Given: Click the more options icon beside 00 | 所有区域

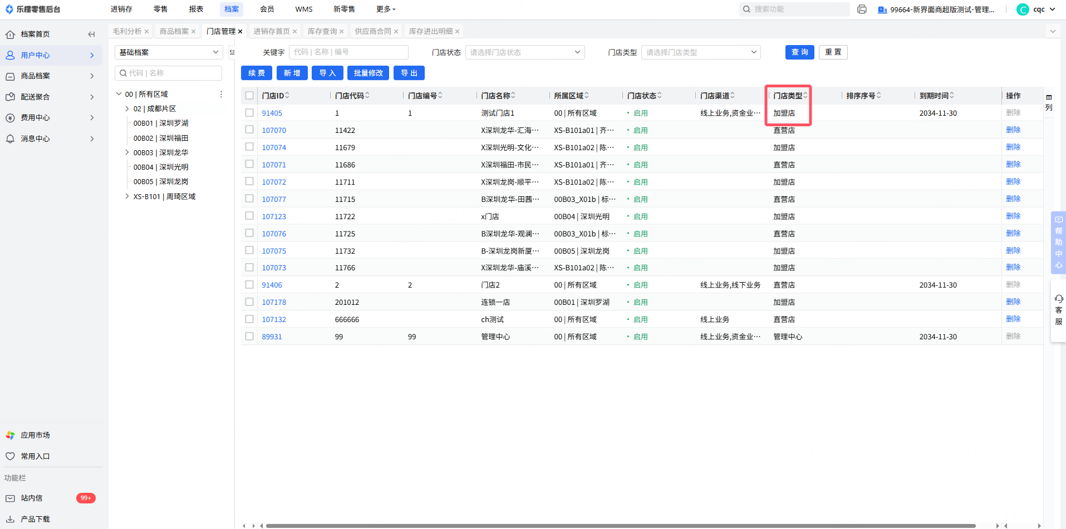Looking at the screenshot, I should [x=221, y=95].
